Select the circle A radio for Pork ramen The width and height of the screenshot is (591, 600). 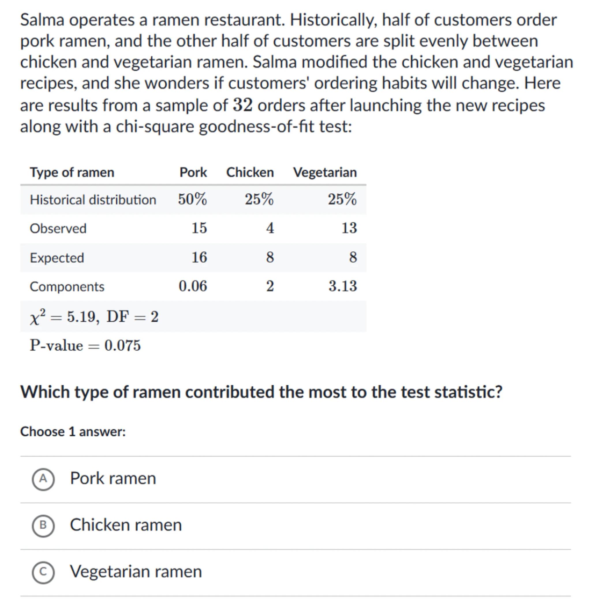tap(43, 479)
